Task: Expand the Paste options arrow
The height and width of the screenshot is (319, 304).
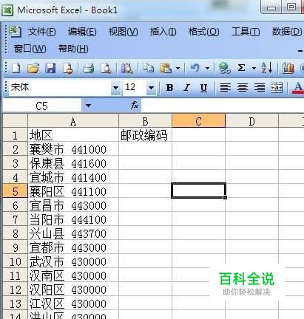Action: point(178,68)
